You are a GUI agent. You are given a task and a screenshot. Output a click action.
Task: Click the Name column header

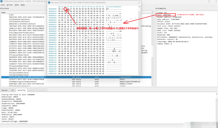pyautogui.click(x=3, y=12)
